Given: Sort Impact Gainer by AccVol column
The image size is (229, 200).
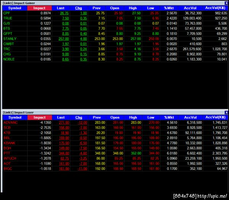Looking at the screenshot, I should tap(190, 8).
